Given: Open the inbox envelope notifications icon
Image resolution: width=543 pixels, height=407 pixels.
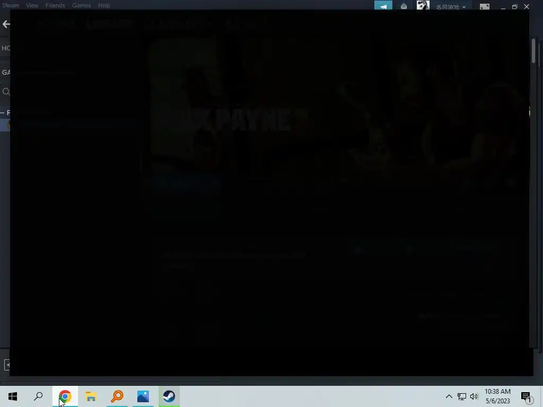Looking at the screenshot, I should 404,6.
